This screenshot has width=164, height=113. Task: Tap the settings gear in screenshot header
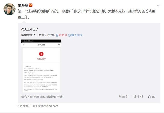click(x=59, y=45)
